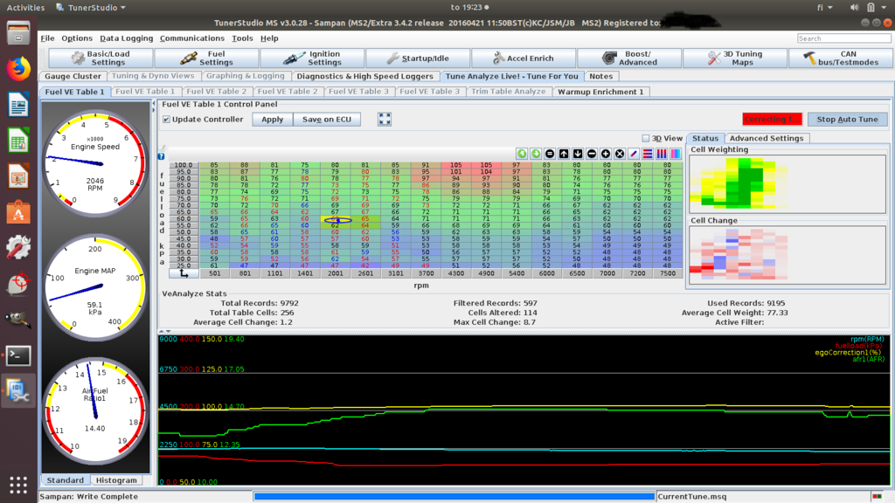Enable the 3D View checkbox
This screenshot has width=895, height=503.
pos(646,138)
